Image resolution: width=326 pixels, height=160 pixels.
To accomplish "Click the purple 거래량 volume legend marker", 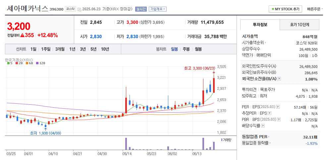I will tap(222, 140).
